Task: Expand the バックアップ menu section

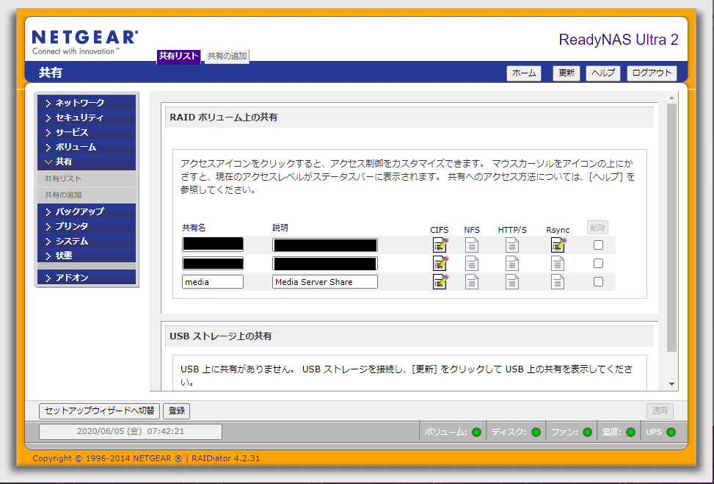Action: click(87, 211)
